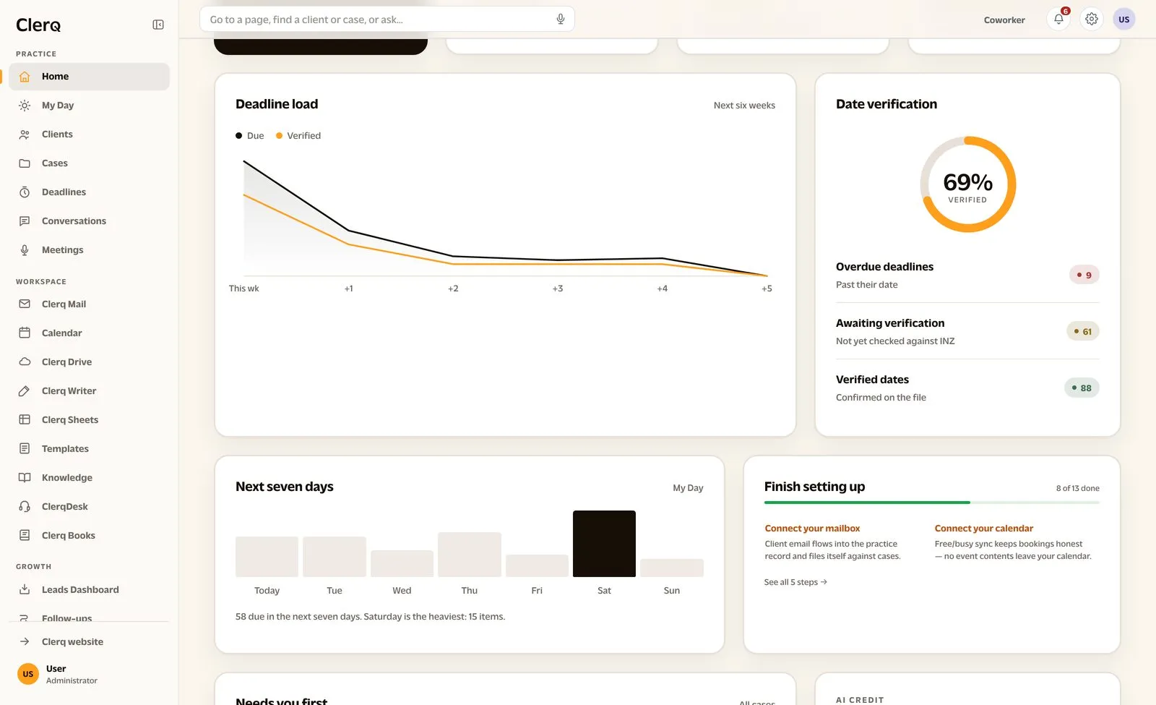The width and height of the screenshot is (1156, 705).
Task: Click the search input field
Action: coord(387,20)
